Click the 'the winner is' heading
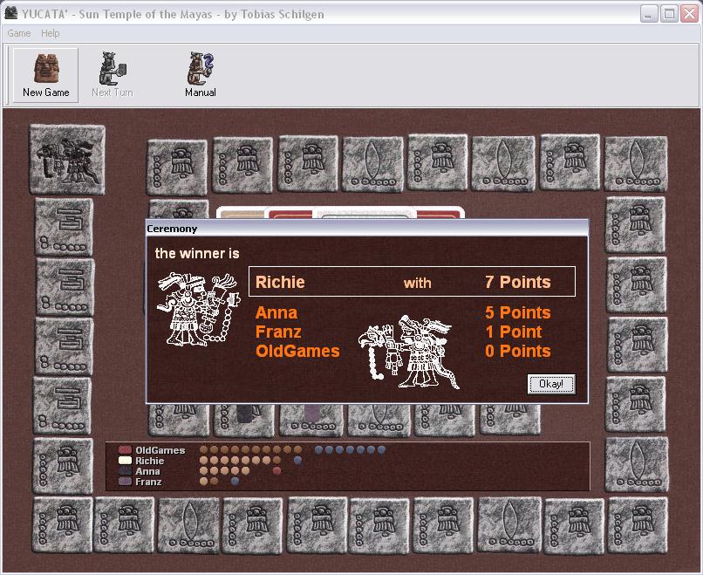 197,253
